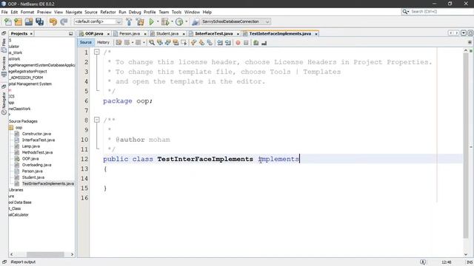This screenshot has height=266, width=474.
Task: Select TestInterFaceImplements.java in the project tree
Action: [47, 184]
